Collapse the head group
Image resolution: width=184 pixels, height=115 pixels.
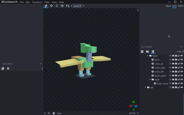pos(147,56)
